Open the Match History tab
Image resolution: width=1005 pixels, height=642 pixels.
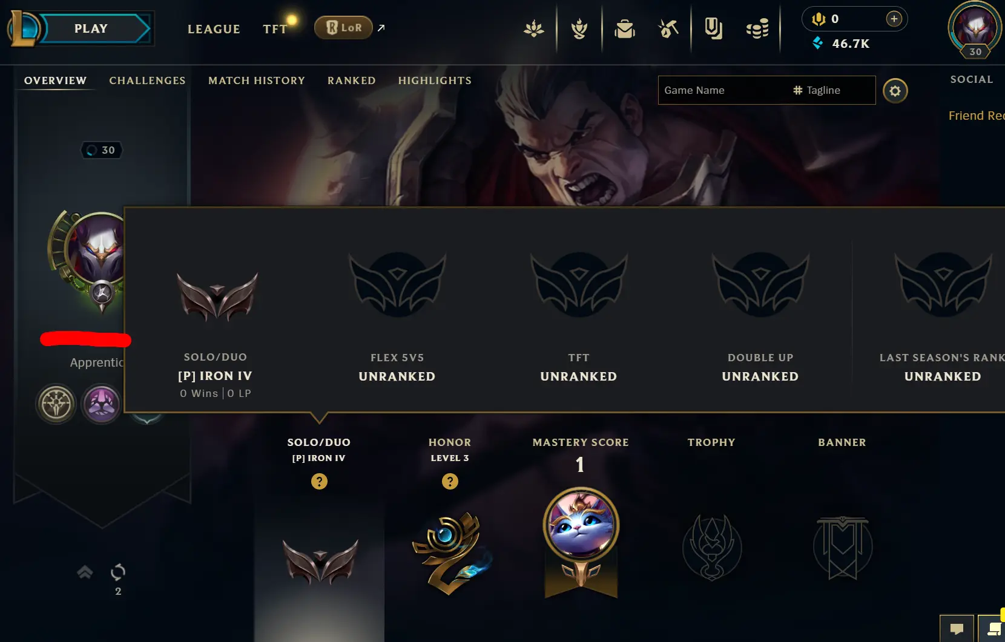tap(257, 80)
